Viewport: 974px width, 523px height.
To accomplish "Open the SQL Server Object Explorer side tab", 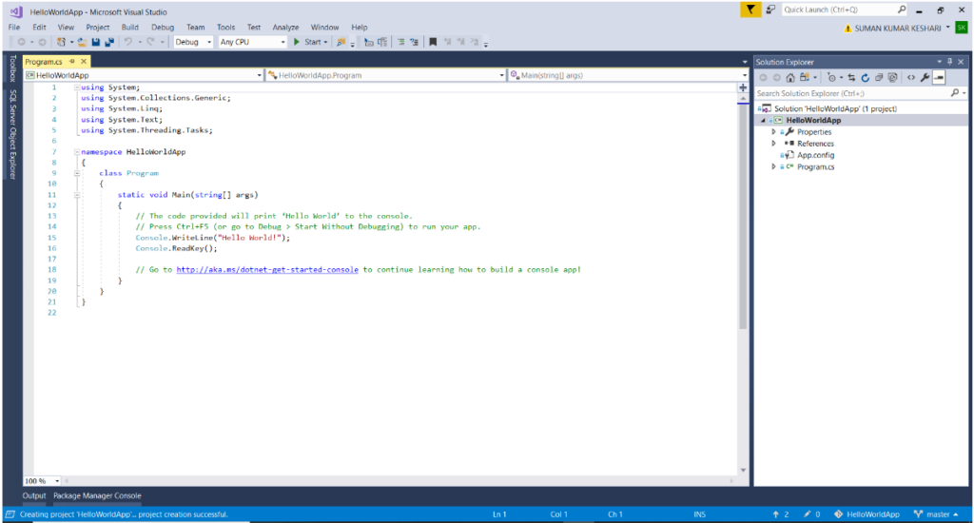I will click(x=13, y=134).
